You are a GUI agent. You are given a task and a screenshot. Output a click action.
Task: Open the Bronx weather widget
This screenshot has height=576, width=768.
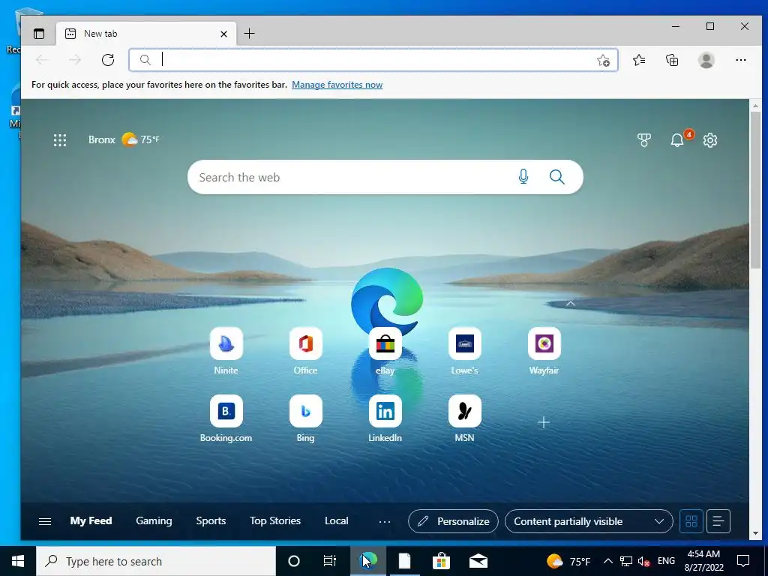pyautogui.click(x=124, y=139)
